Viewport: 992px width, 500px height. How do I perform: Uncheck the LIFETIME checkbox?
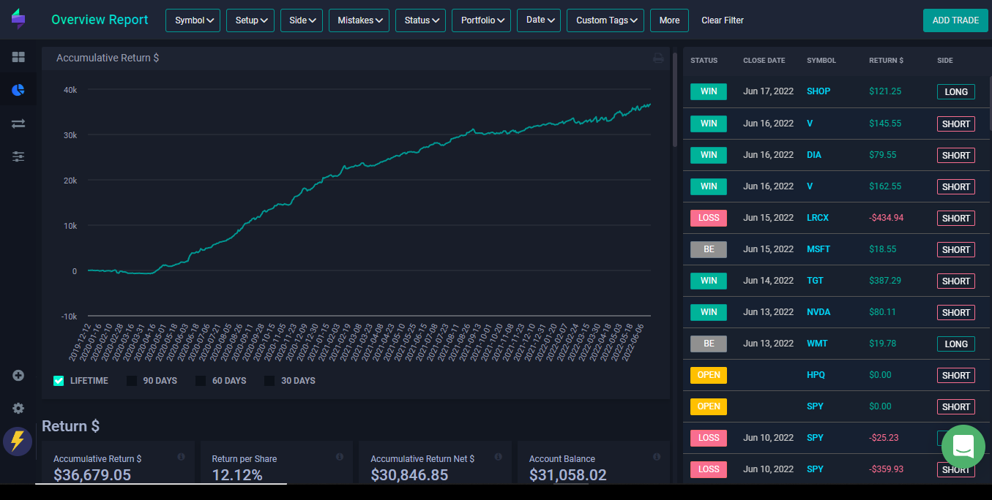[x=59, y=381]
